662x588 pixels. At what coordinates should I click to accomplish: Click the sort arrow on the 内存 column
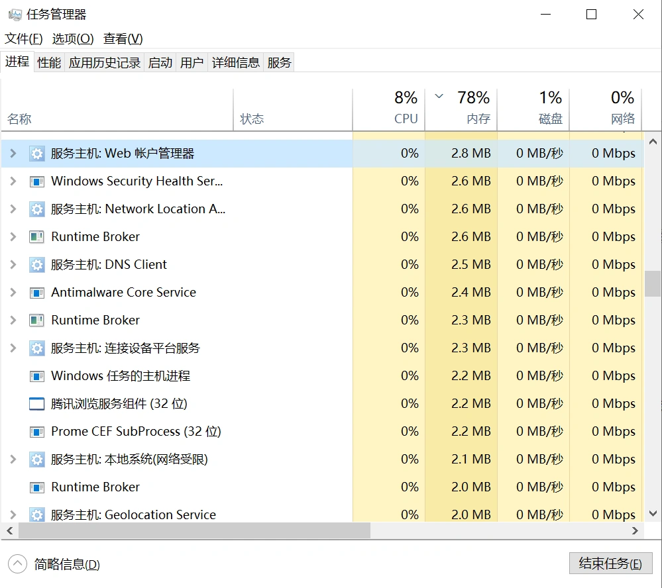click(x=439, y=96)
